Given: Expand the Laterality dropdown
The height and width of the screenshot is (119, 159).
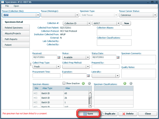Looking at the screenshot, I should click(x=117, y=76).
